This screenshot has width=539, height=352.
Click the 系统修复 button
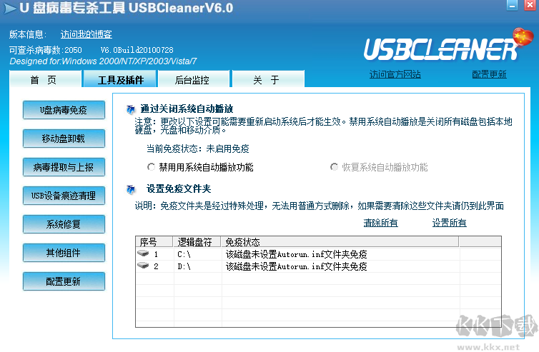click(64, 224)
